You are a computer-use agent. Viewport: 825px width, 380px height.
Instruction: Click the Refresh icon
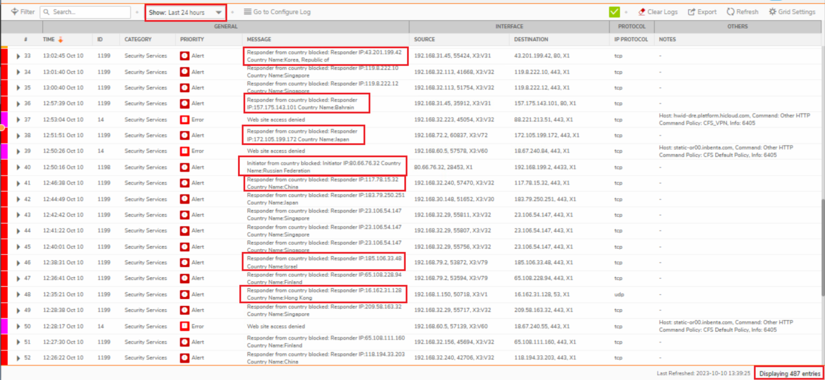730,12
